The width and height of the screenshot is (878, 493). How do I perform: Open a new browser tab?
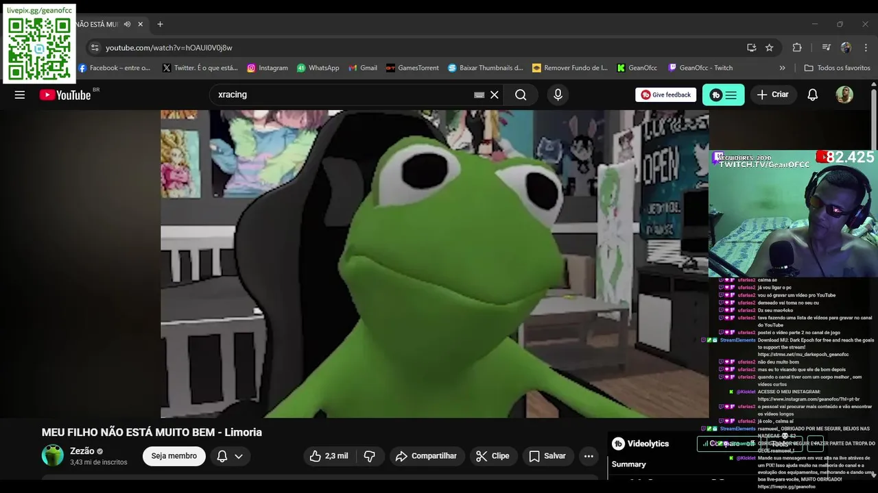(x=160, y=24)
